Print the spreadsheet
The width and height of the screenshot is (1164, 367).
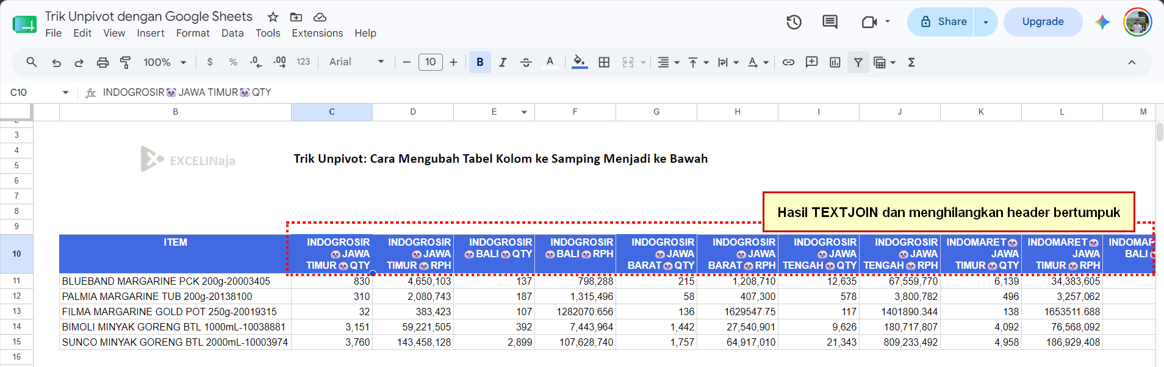pyautogui.click(x=102, y=62)
